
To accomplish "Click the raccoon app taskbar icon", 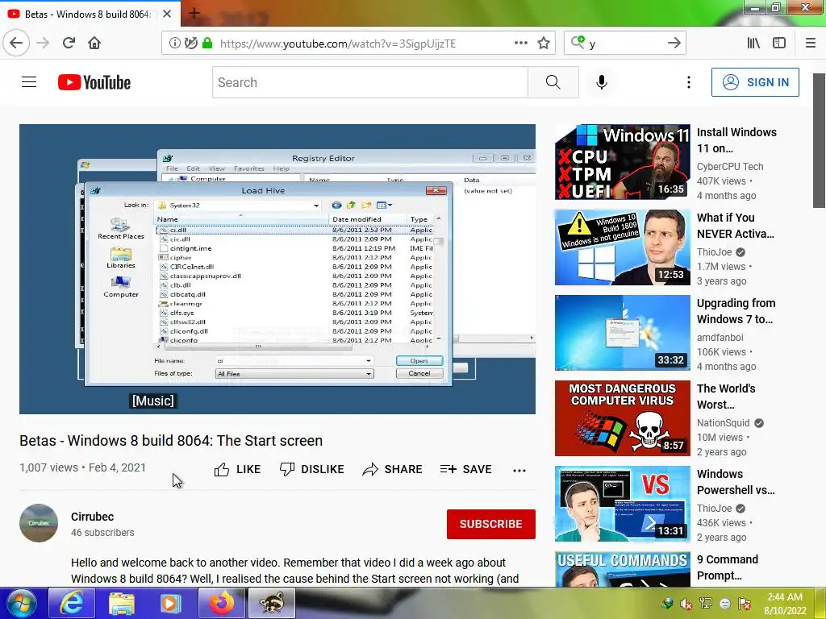I will 272,603.
